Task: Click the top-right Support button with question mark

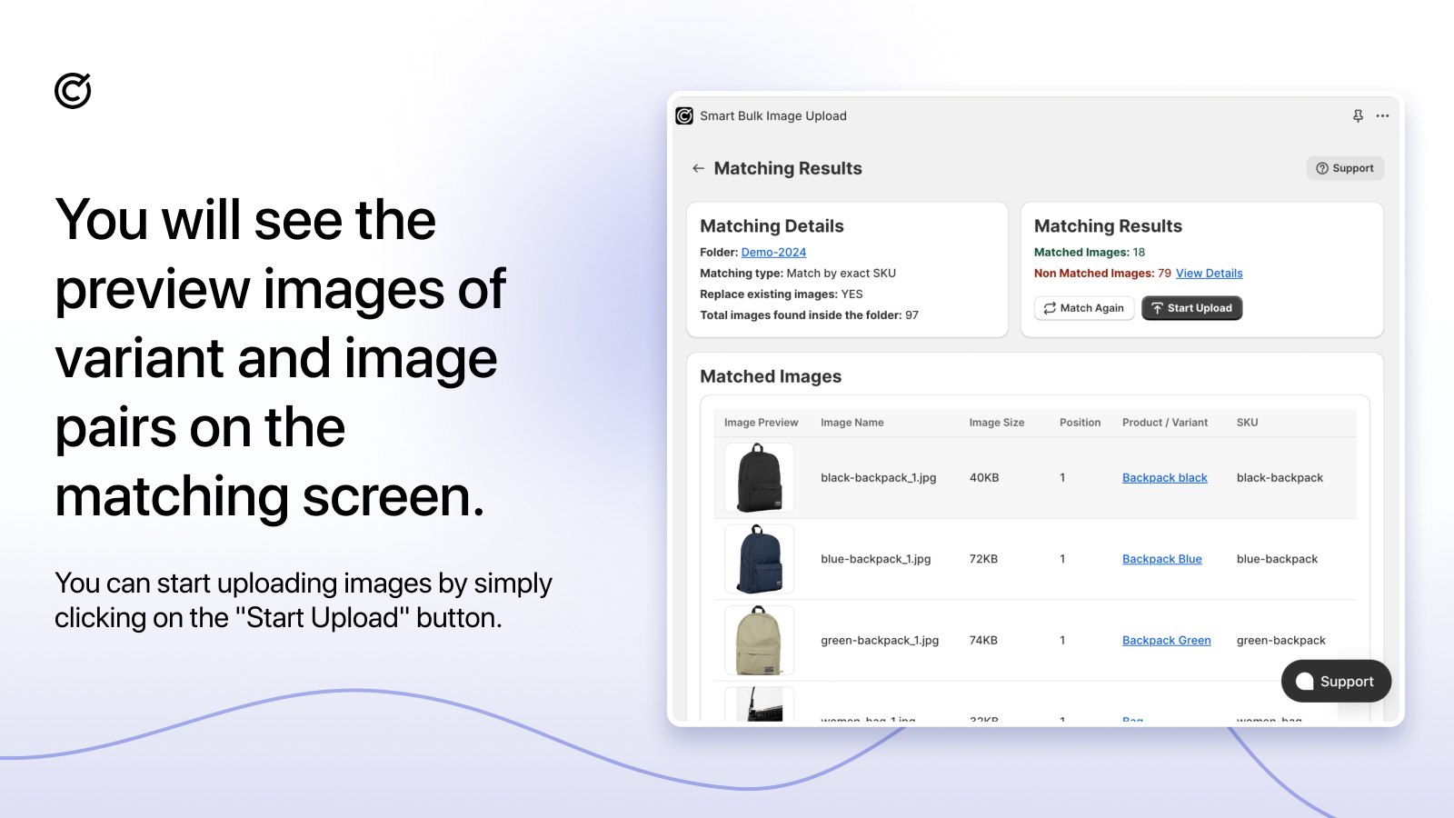Action: [1345, 168]
